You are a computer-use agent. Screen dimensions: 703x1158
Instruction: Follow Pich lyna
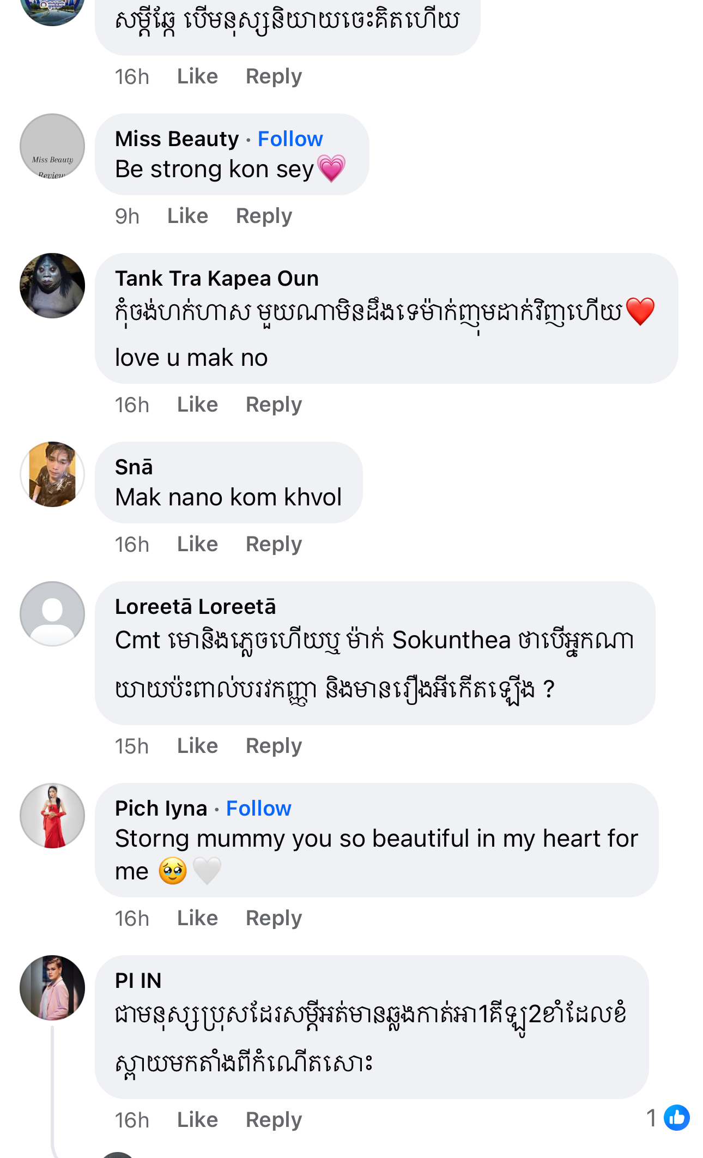tap(258, 809)
